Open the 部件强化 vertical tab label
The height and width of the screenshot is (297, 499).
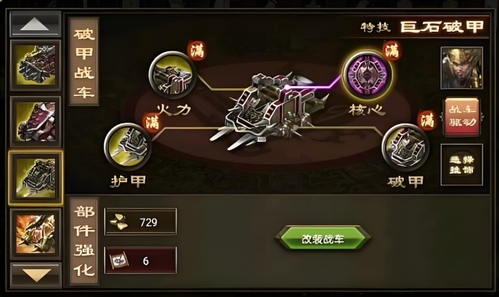point(84,241)
